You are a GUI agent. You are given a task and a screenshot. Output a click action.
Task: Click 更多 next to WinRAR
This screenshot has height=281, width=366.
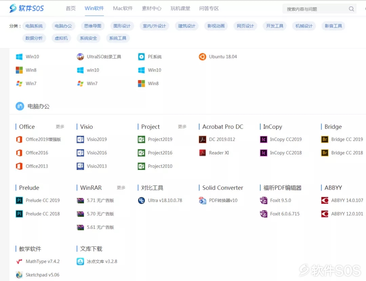point(121,188)
